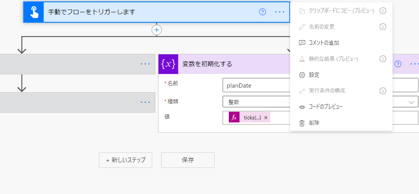Image resolution: width=419 pixels, height=194 pixels.
Task: Click the manual trigger hand icon
Action: pos(33,12)
